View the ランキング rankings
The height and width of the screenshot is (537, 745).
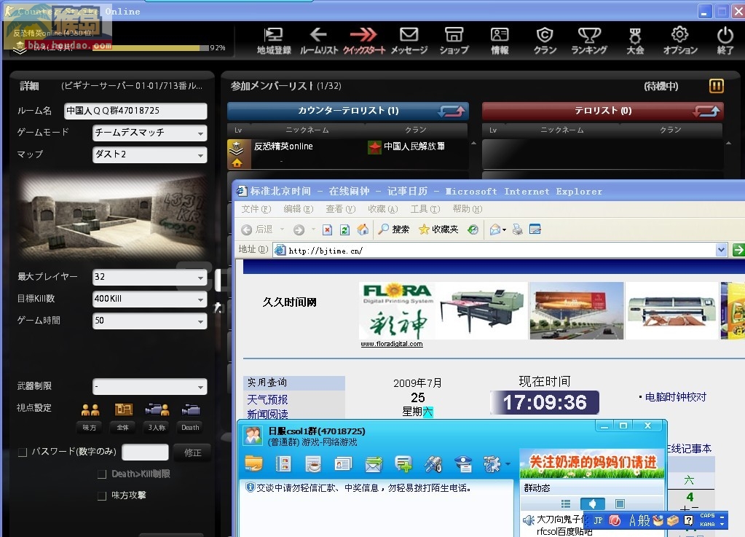click(589, 40)
